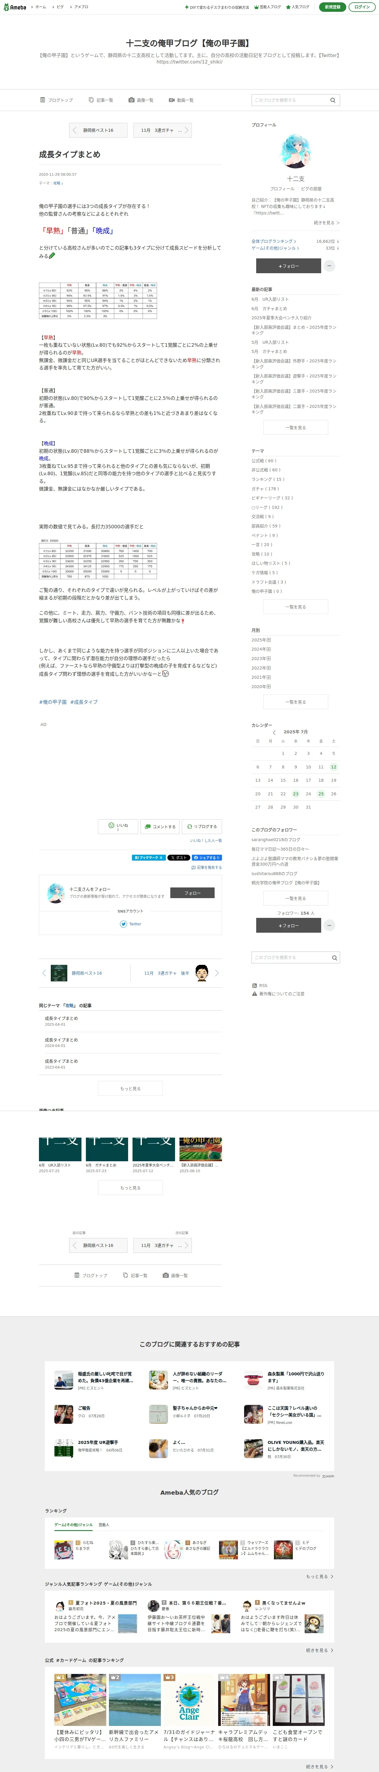Image resolution: width=379 pixels, height=1772 pixels.
Task: Open the ellipsis menu next to profile follow button
Action: click(329, 266)
